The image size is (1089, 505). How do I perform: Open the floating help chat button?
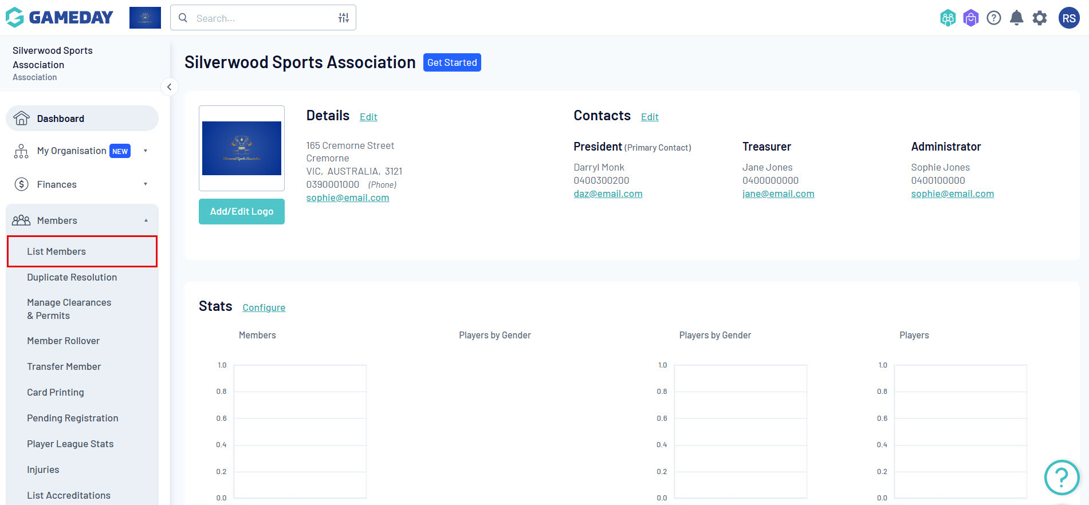coord(1062,478)
